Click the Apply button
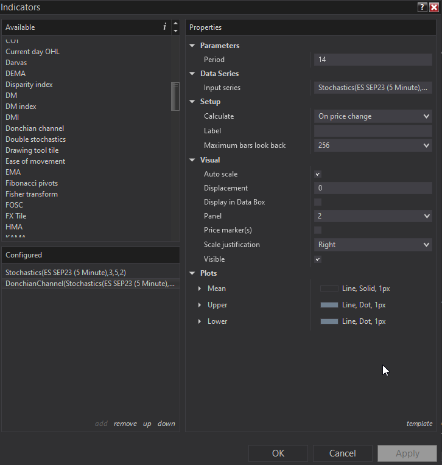Viewport: 442px width, 465px height. pos(407,453)
